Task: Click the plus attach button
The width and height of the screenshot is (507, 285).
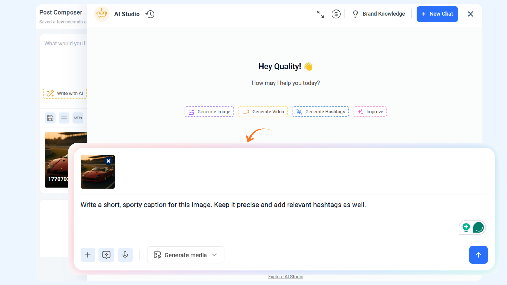Action: [x=88, y=255]
